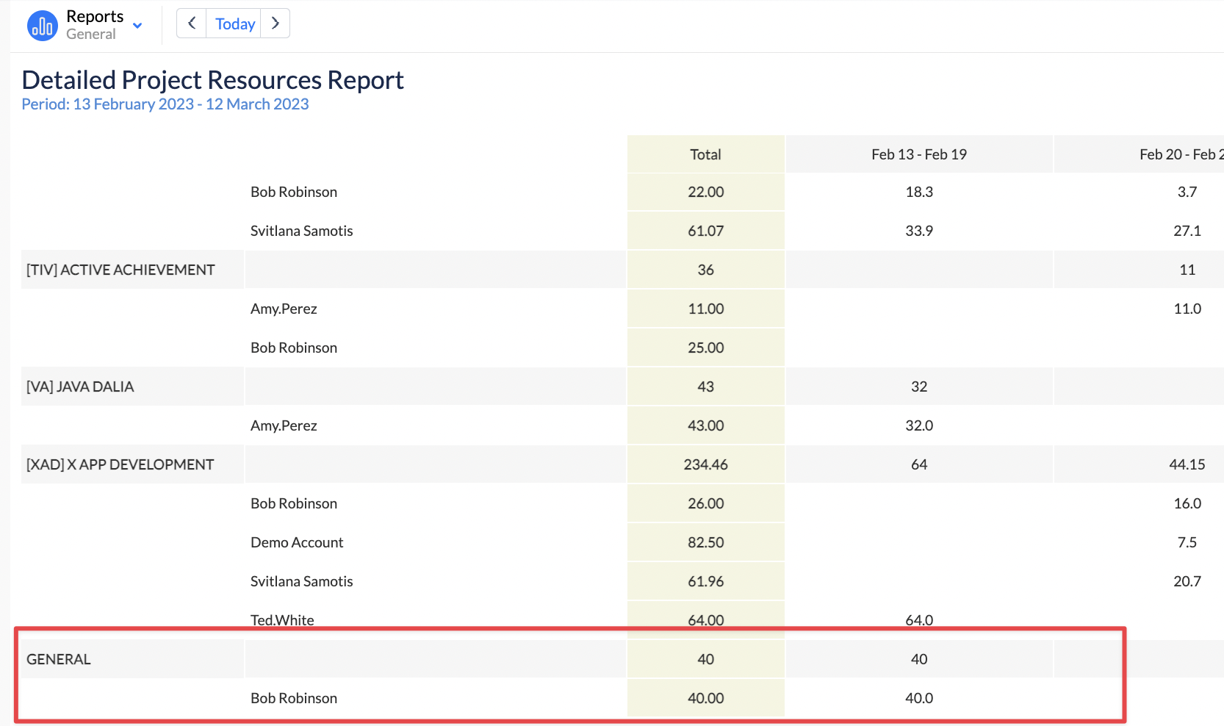Click Svitlana Samotis total 61.07 cell
Image resolution: width=1224 pixels, height=726 pixels.
[705, 231]
